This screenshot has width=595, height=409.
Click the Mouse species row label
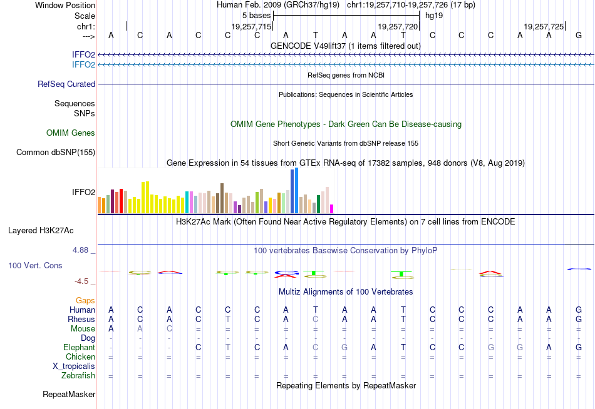83,329
